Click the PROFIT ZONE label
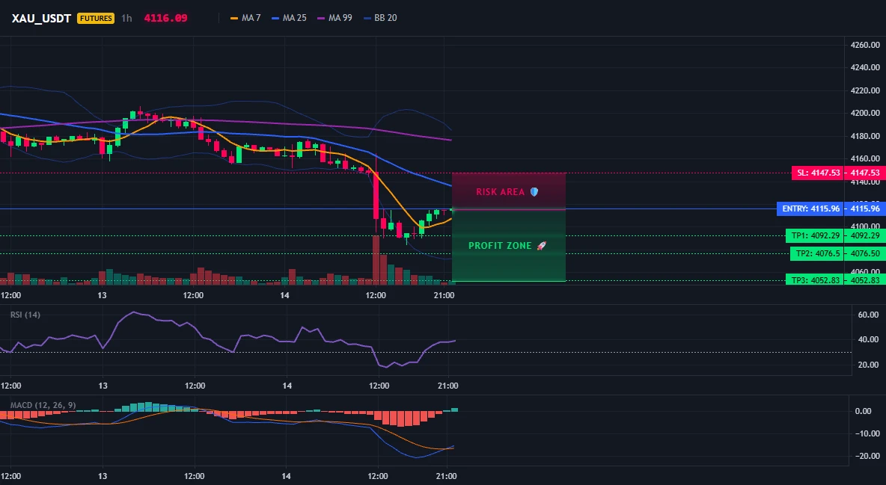The image size is (886, 485). [x=500, y=246]
